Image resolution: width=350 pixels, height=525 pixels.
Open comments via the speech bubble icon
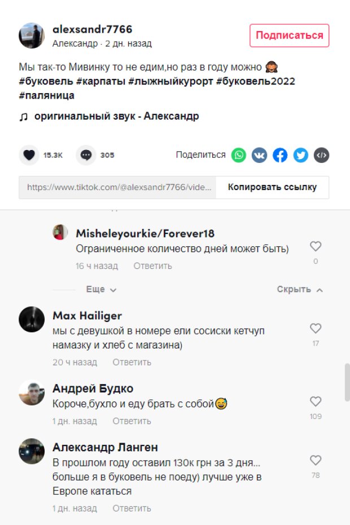[86, 155]
